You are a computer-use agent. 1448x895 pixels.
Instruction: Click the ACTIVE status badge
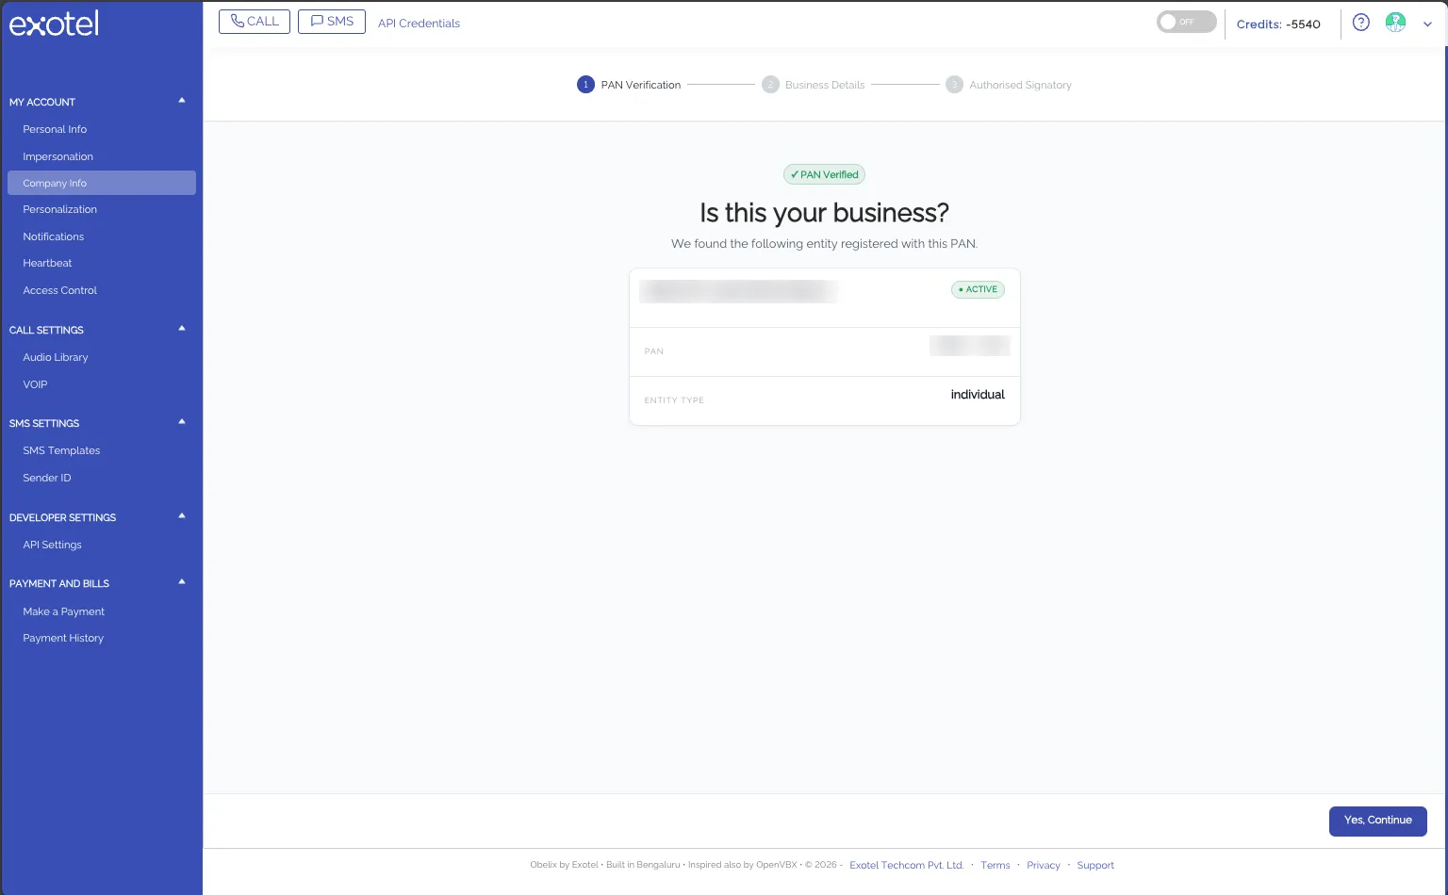click(x=978, y=289)
